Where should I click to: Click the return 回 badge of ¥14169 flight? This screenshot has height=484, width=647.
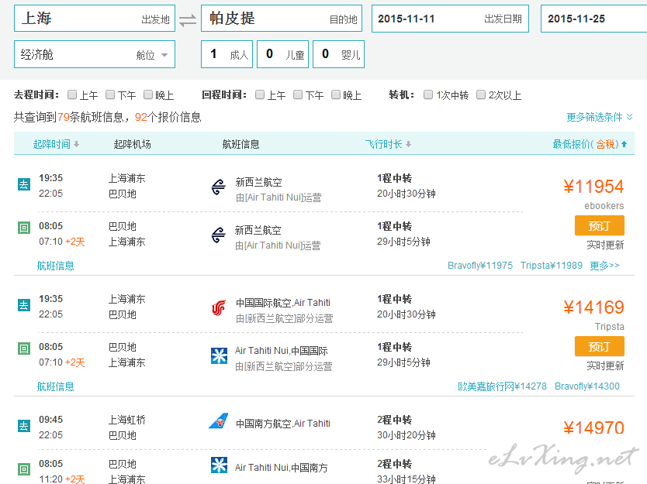pyautogui.click(x=24, y=348)
